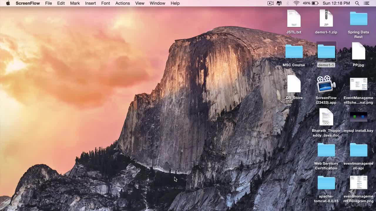Viewport: 376px width, 211px height.
Task: Select the EventManagementSche...nal.png thumbnail
Action: [358, 84]
